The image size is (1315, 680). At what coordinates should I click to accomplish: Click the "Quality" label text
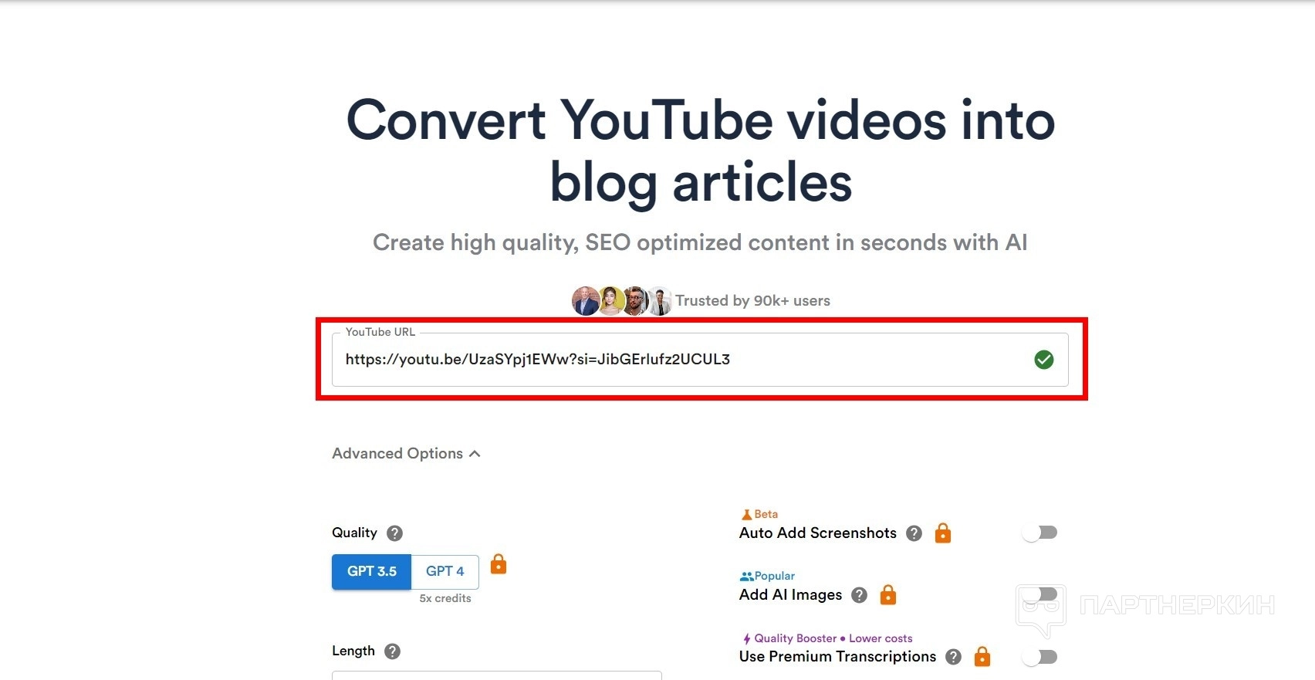(354, 533)
